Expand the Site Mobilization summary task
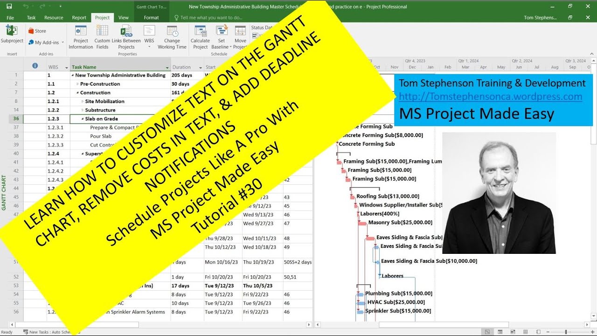The height and width of the screenshot is (336, 597). coord(83,101)
